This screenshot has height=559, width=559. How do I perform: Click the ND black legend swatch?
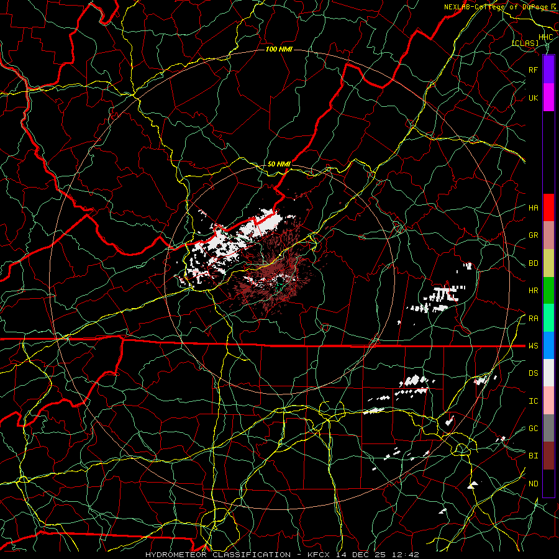[548, 483]
